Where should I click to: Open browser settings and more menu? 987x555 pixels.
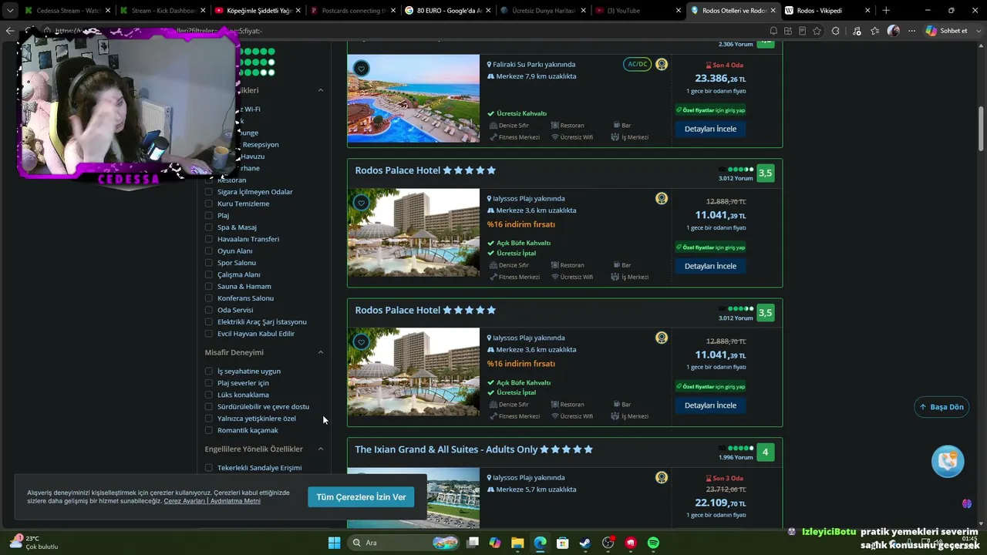click(912, 31)
